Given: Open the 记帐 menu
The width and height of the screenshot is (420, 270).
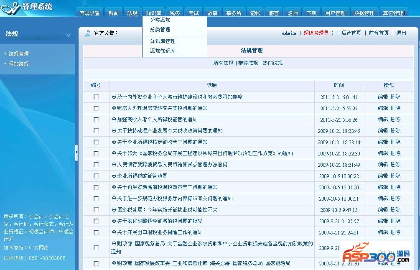Looking at the screenshot, I should point(255,13).
